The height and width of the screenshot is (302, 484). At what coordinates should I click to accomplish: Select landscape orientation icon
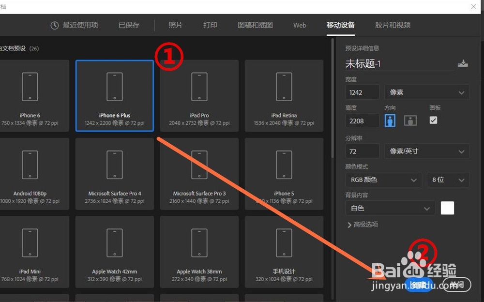tap(410, 120)
